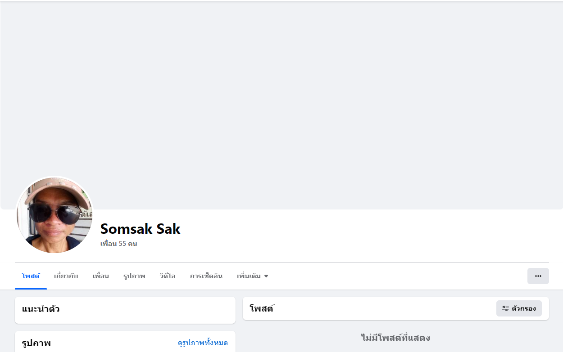The width and height of the screenshot is (563, 352).
Task: Click the รูปภาพ card heading
Action: (36, 343)
